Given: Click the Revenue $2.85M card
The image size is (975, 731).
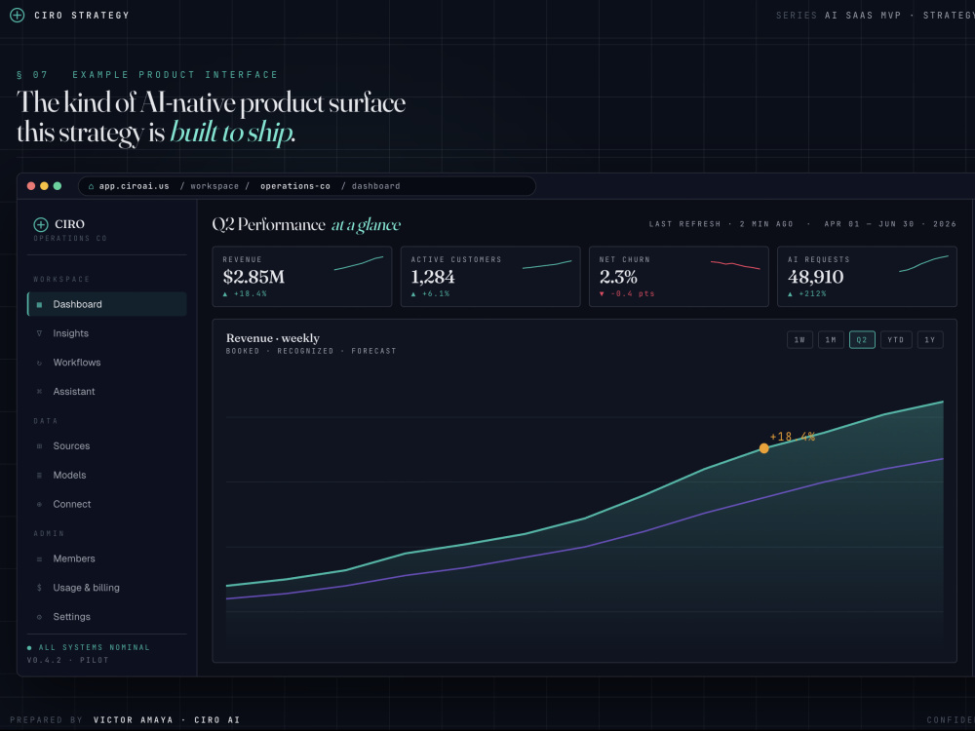Looking at the screenshot, I should coord(302,277).
